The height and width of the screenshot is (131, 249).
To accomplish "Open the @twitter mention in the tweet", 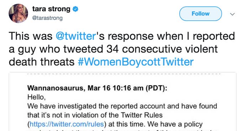I will coord(76,36).
